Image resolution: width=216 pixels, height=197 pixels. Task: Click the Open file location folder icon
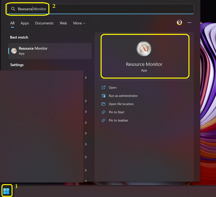pos(103,104)
